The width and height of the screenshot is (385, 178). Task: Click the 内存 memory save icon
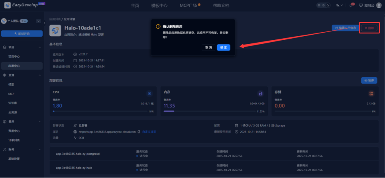tap(260, 94)
